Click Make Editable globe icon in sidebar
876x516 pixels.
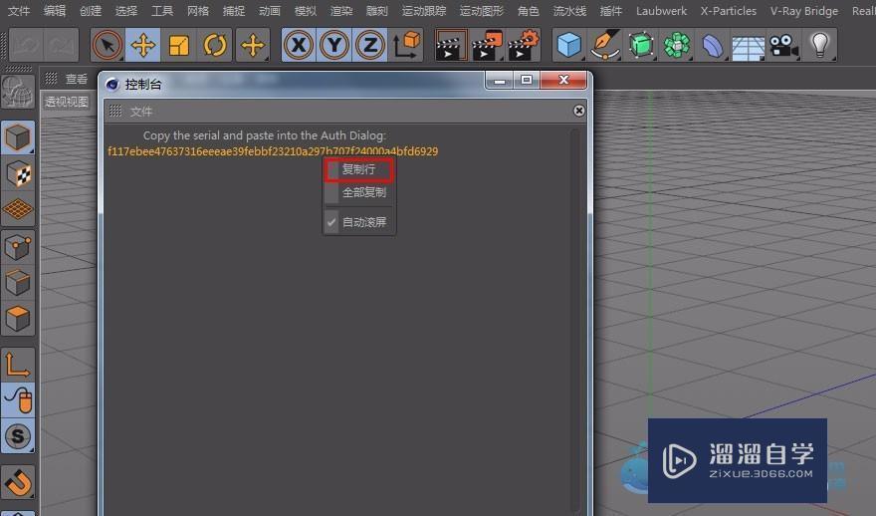(17, 92)
